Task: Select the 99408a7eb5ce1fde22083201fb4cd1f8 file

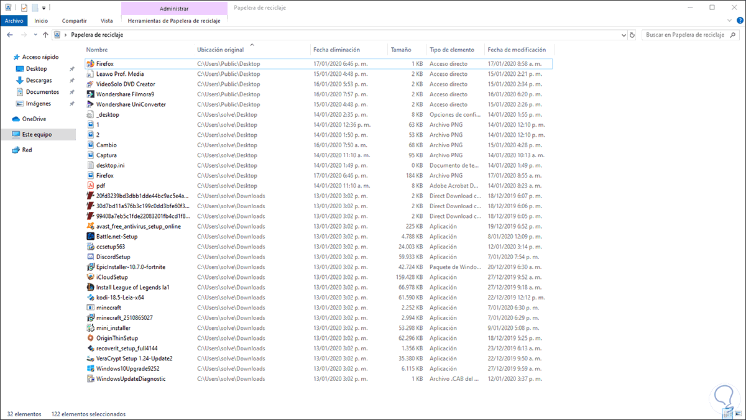Action: coord(318,216)
